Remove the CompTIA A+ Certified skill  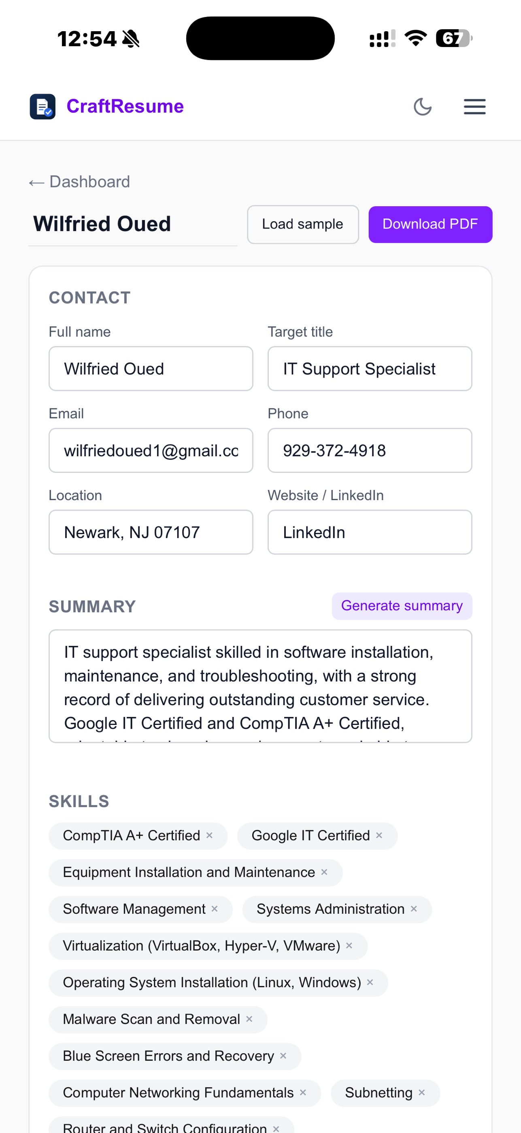coord(210,835)
